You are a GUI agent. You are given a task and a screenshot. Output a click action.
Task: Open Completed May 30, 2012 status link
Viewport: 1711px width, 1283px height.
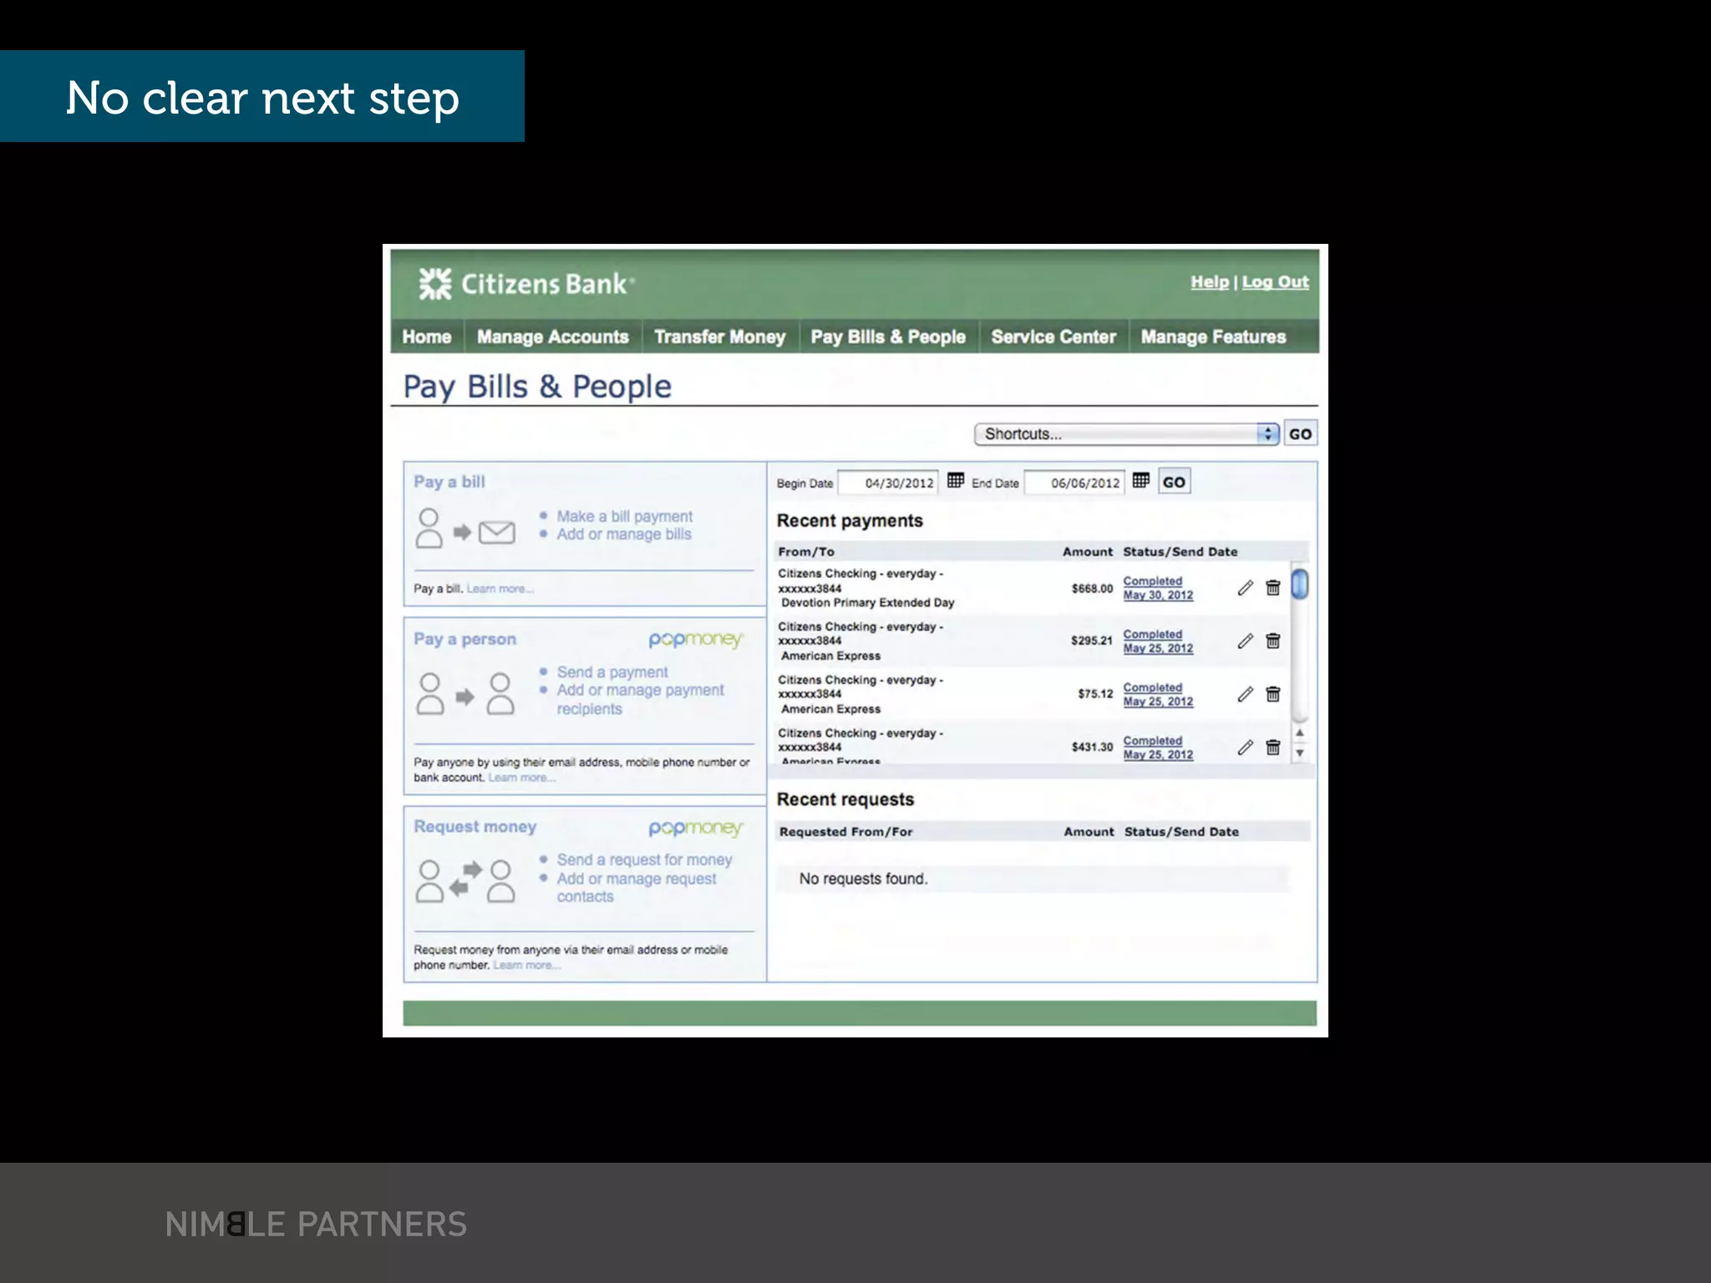1157,588
